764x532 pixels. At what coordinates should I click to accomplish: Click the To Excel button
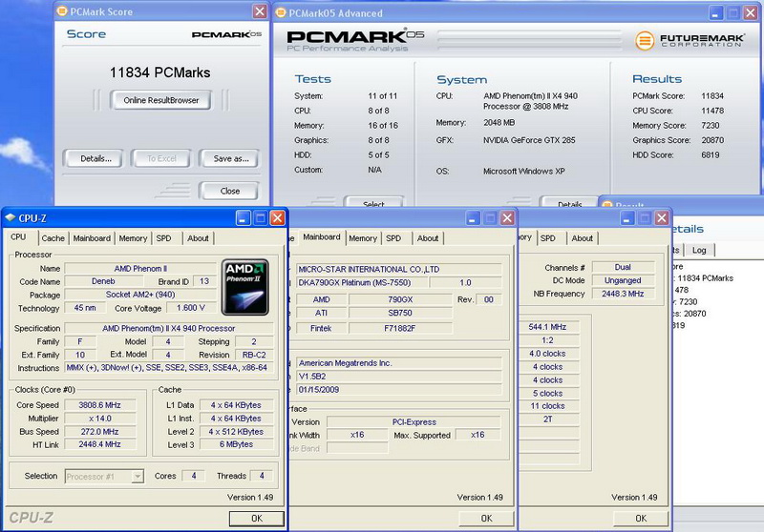(161, 158)
